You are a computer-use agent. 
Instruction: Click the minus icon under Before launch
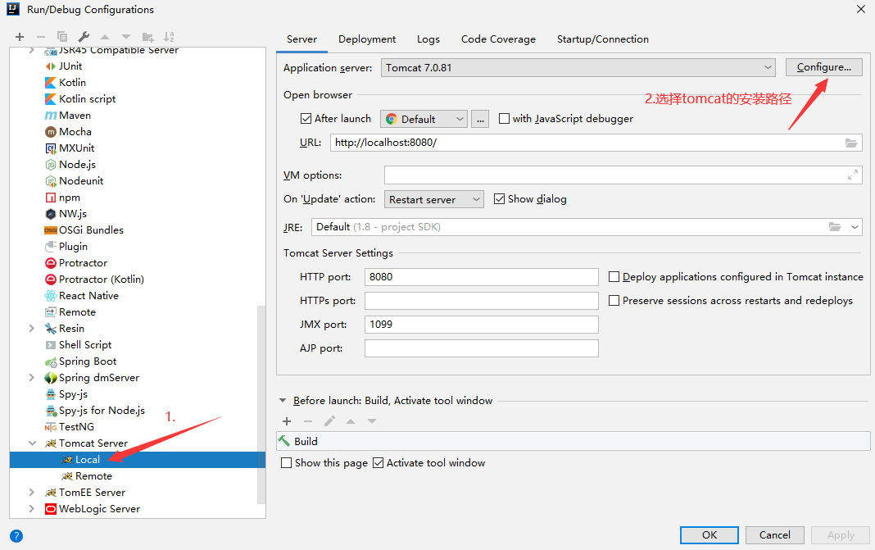coord(308,421)
